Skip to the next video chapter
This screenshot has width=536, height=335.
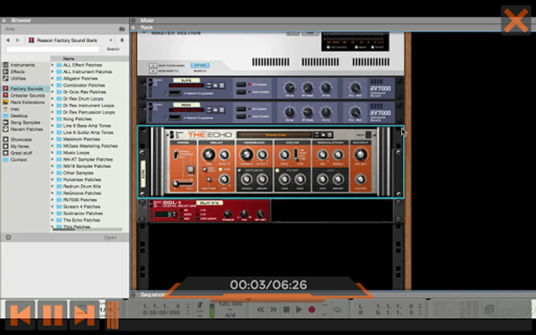[x=84, y=315]
